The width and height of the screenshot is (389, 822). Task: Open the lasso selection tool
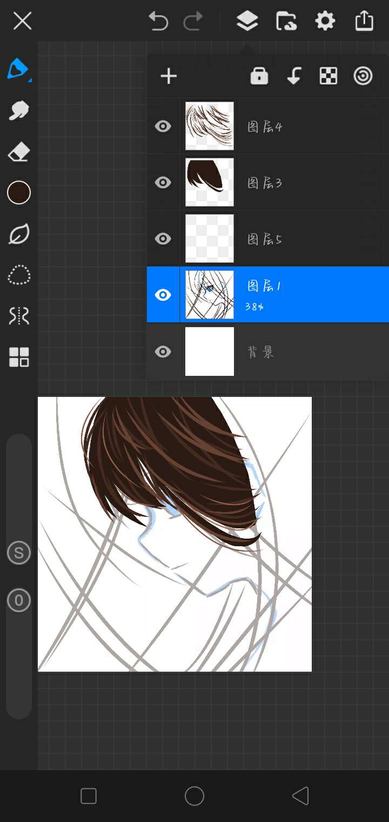point(18,275)
